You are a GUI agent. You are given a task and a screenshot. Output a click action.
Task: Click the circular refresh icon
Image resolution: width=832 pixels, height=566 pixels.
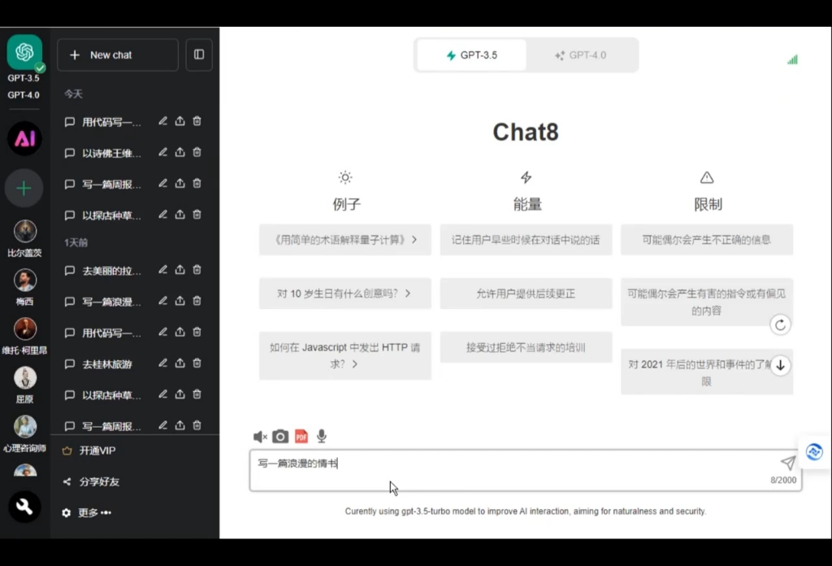(780, 325)
